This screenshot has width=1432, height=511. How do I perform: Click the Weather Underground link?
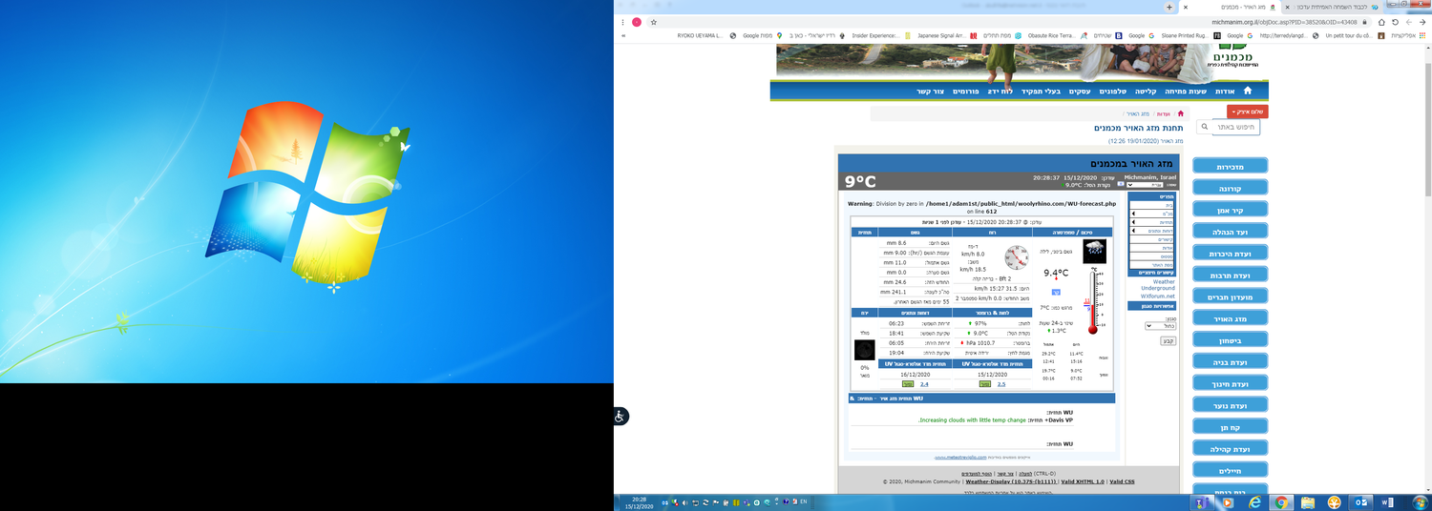point(1163,285)
